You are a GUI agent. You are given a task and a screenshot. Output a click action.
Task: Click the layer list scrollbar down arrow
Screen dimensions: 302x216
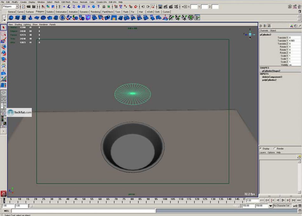299,192
